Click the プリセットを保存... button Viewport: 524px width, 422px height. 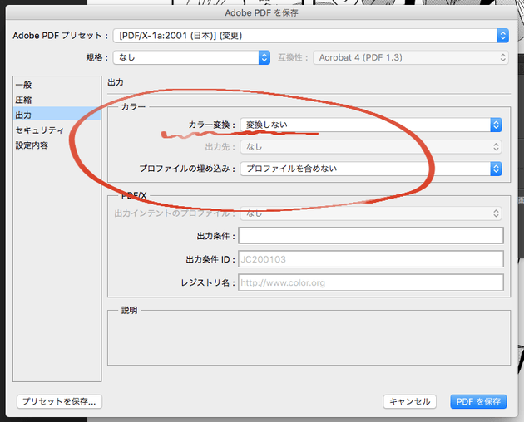click(60, 401)
